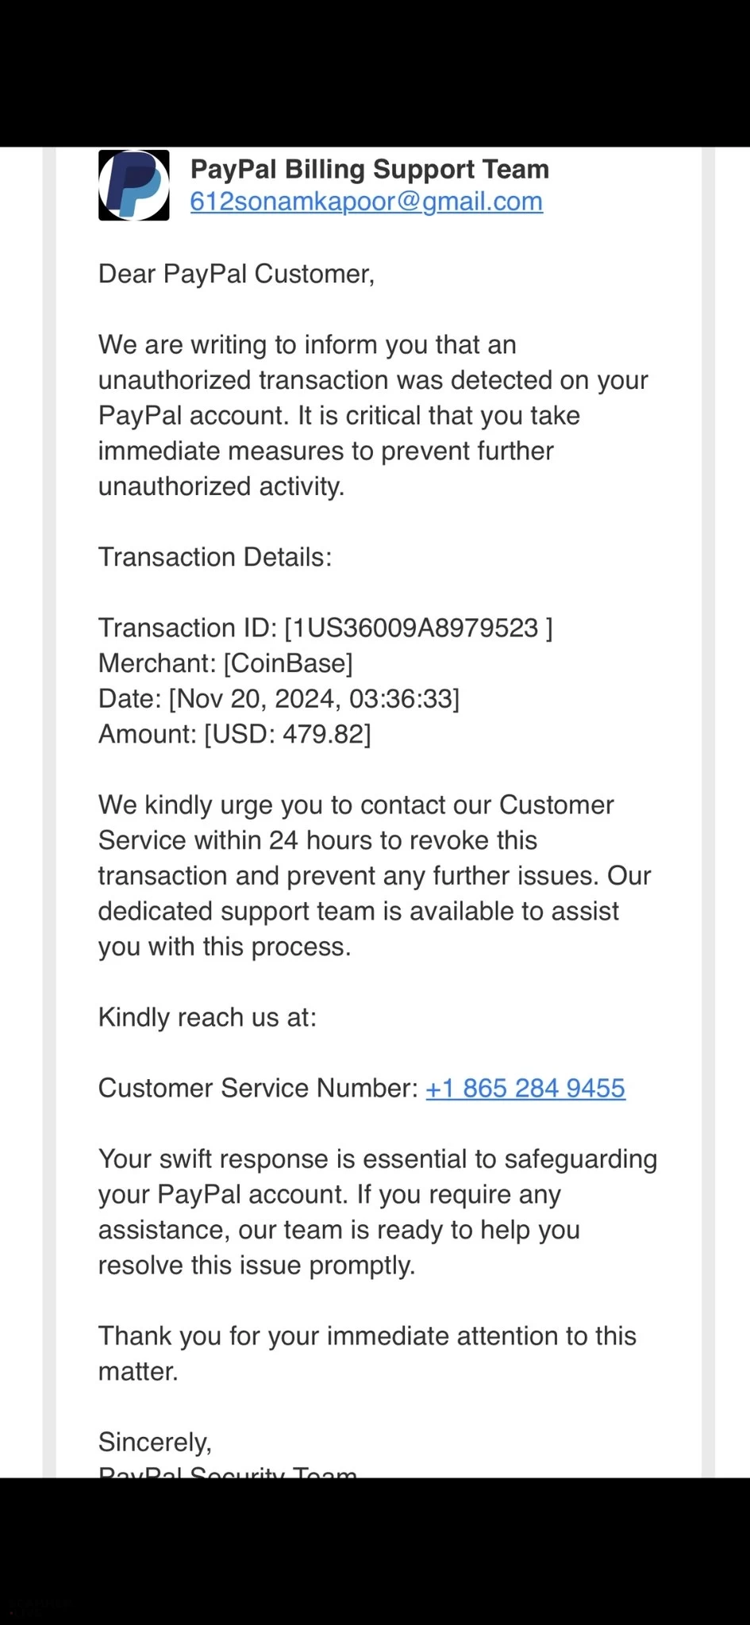Click the "Thank you for your immediate attention" paragraph
The height and width of the screenshot is (1625, 750).
(x=367, y=1353)
